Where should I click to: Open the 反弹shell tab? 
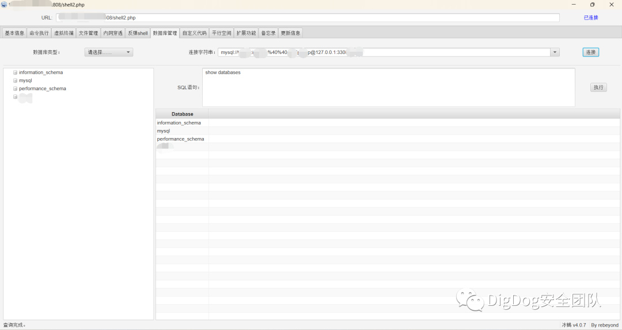click(138, 33)
